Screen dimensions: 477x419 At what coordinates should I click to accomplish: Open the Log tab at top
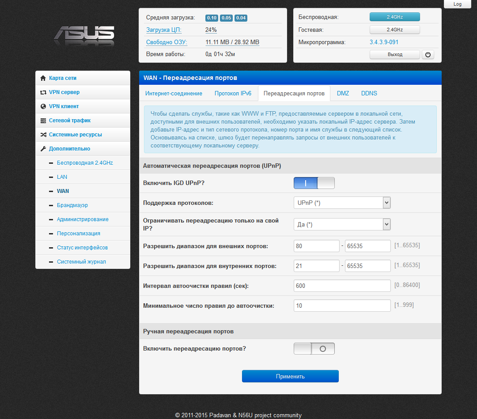click(x=457, y=4)
